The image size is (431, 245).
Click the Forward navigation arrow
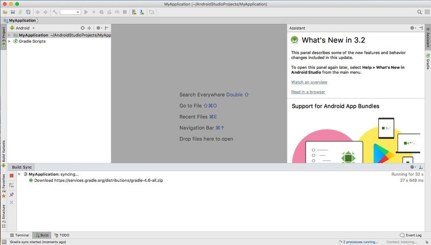tap(45, 12)
